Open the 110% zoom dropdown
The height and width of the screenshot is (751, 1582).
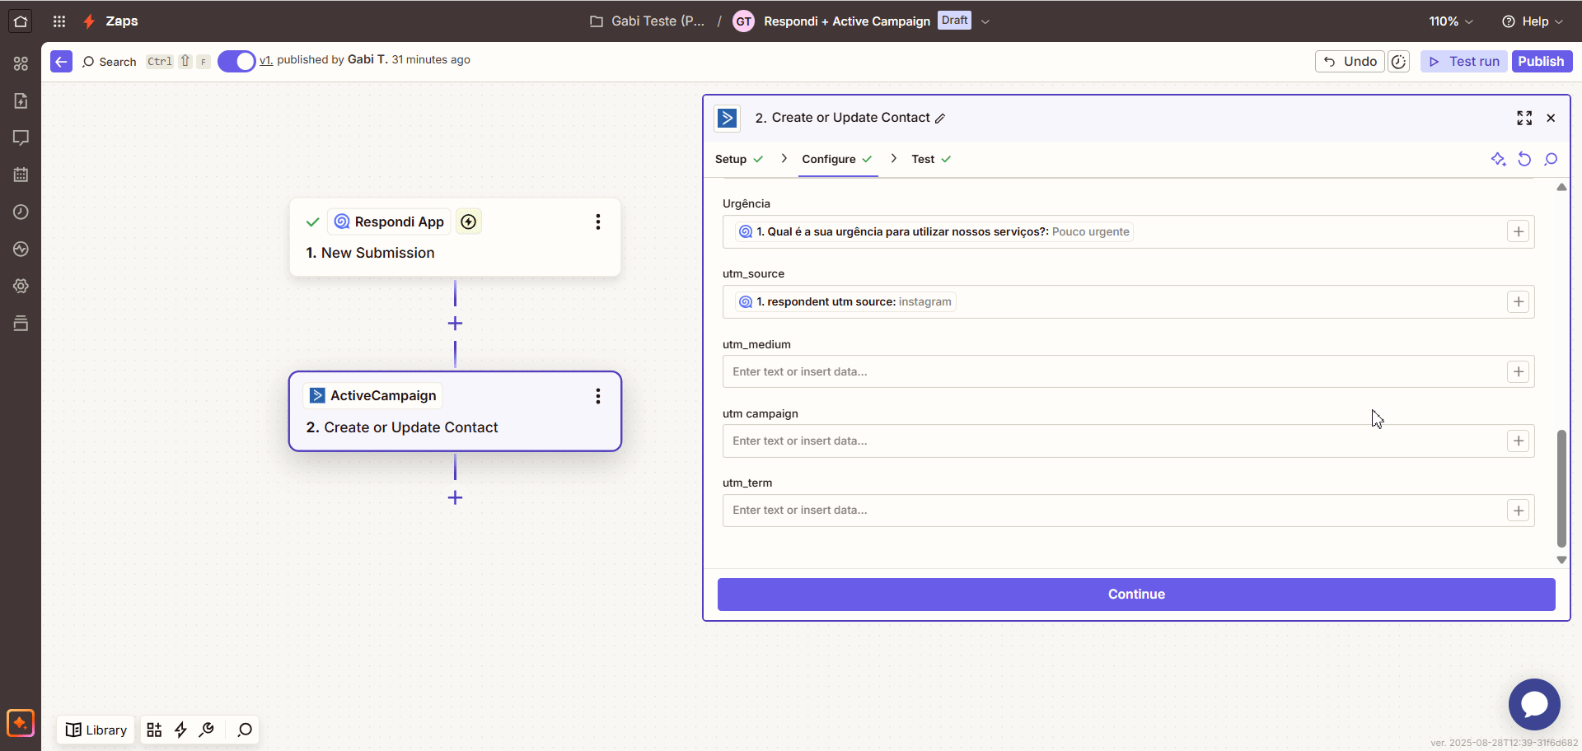[1451, 21]
